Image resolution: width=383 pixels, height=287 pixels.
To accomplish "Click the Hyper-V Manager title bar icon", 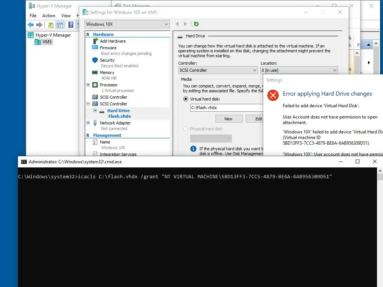I will pyautogui.click(x=32, y=6).
